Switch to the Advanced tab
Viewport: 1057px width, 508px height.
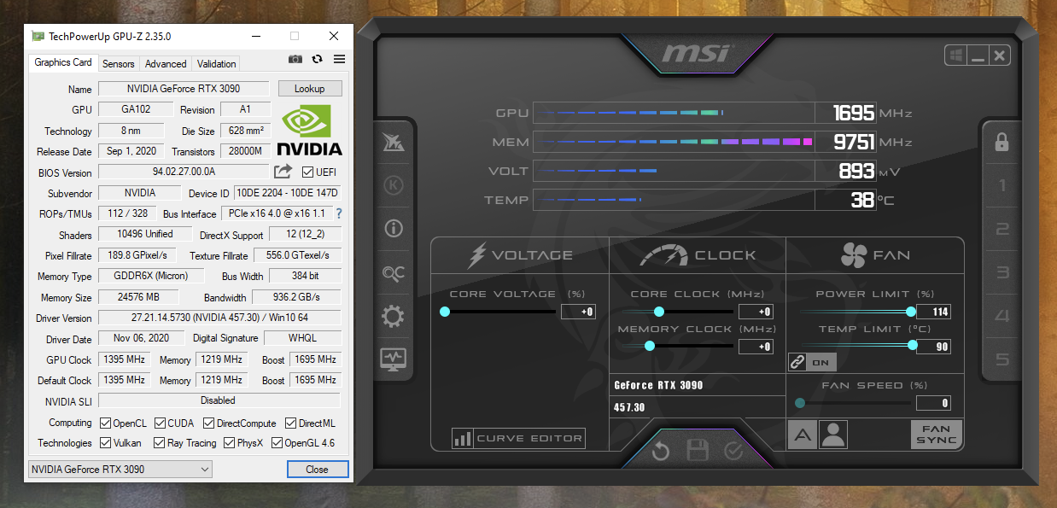pos(166,63)
